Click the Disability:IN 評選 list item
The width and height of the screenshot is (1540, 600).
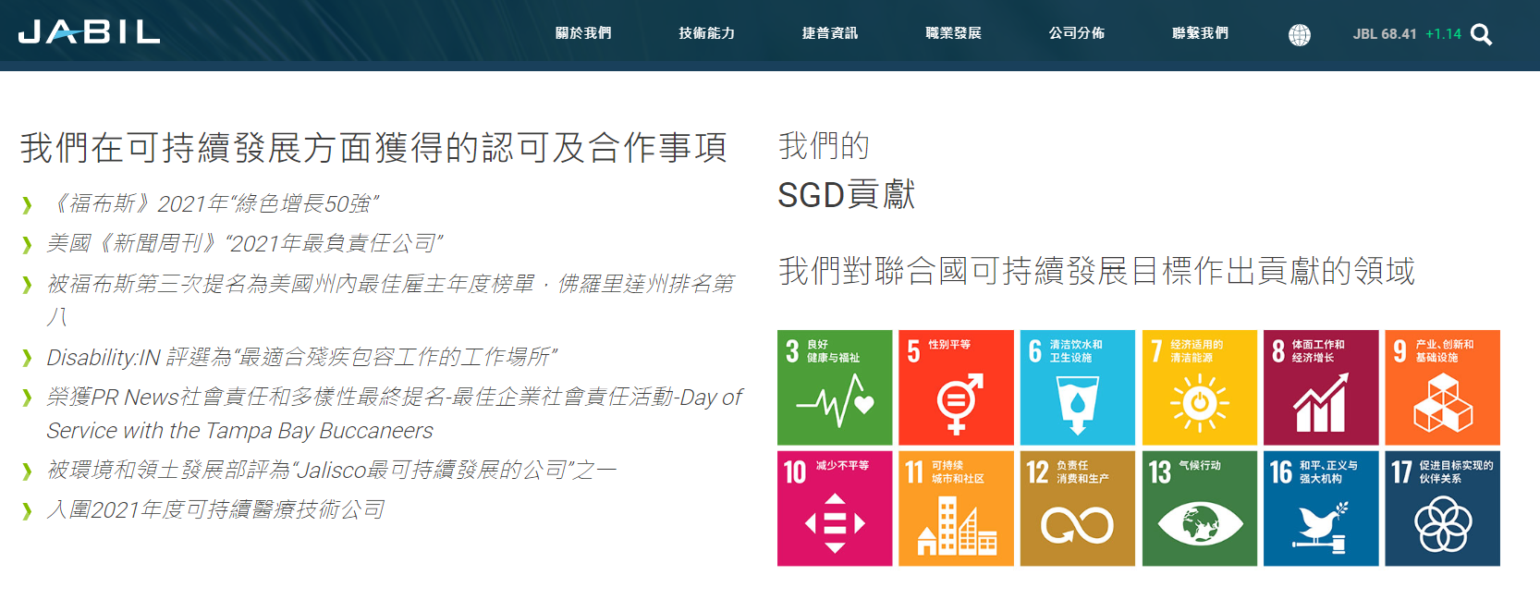point(302,357)
